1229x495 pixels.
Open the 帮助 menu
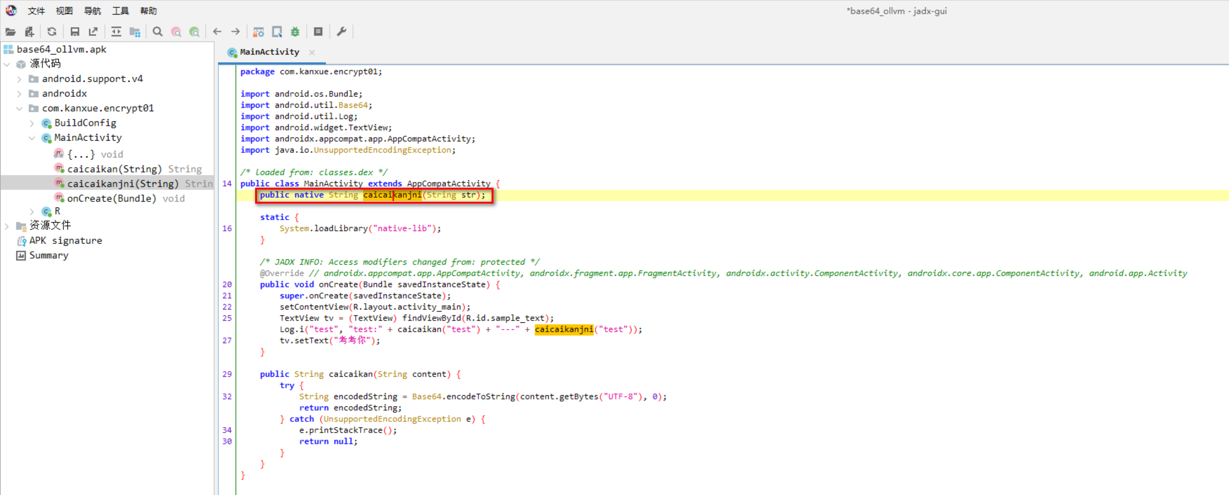pos(149,11)
